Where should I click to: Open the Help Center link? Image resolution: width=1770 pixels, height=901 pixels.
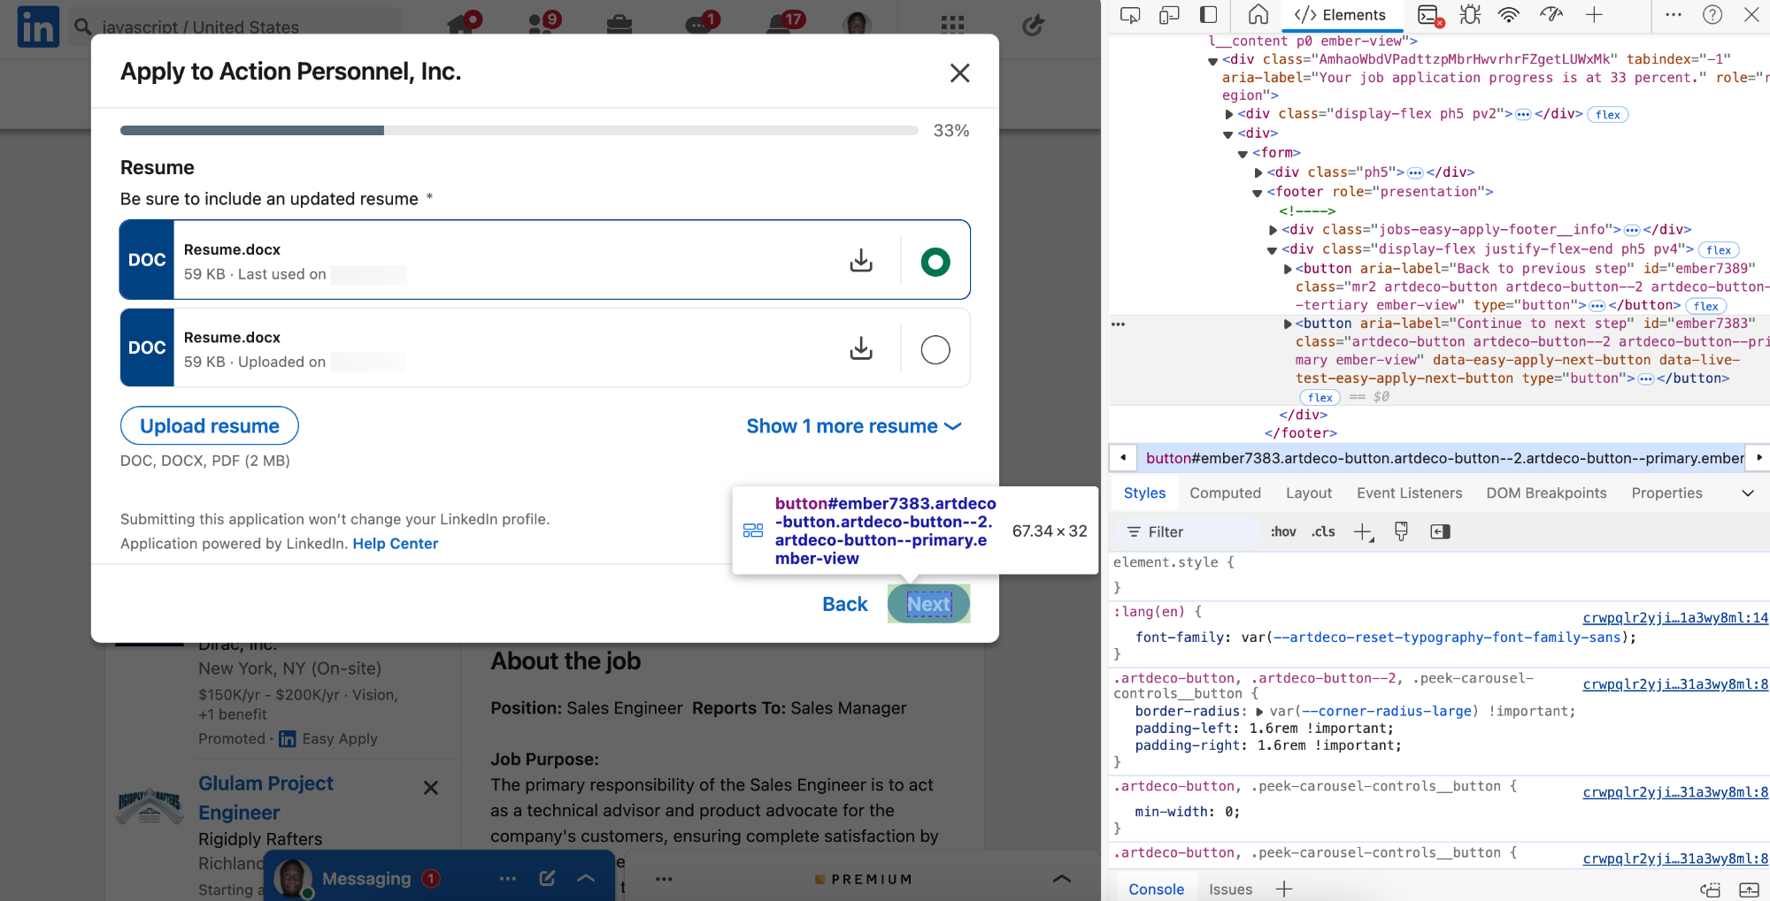pos(396,544)
